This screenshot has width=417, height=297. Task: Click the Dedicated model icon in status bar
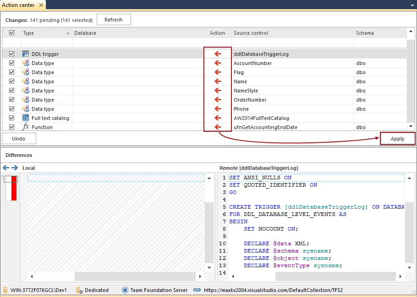coord(79,290)
